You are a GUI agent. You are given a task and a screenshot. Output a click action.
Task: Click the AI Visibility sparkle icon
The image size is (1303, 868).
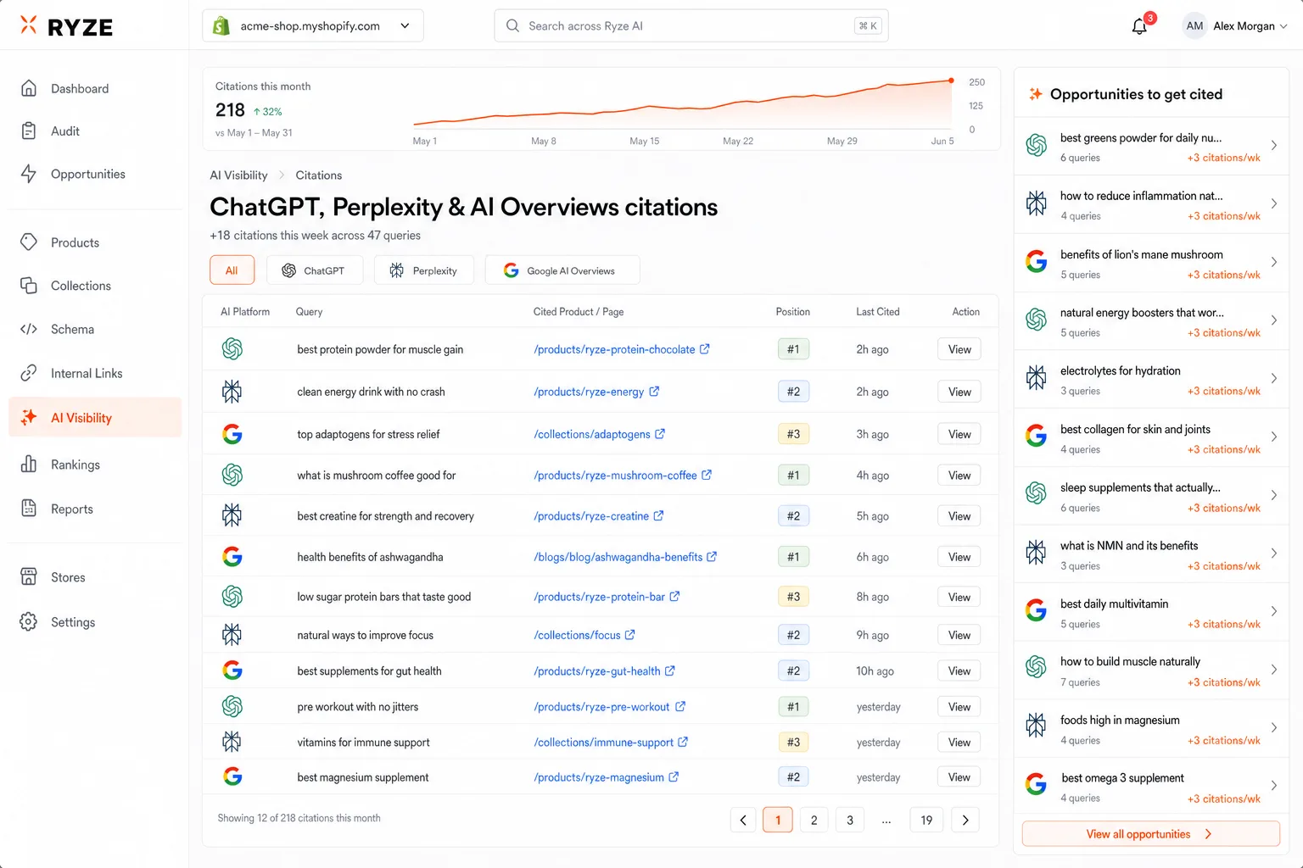(29, 417)
